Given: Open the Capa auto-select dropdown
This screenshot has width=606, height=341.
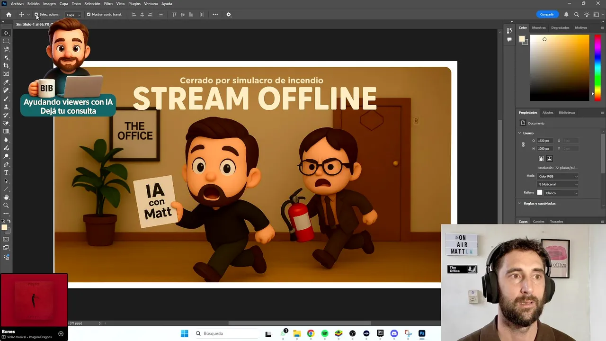Looking at the screenshot, I should pos(73,15).
